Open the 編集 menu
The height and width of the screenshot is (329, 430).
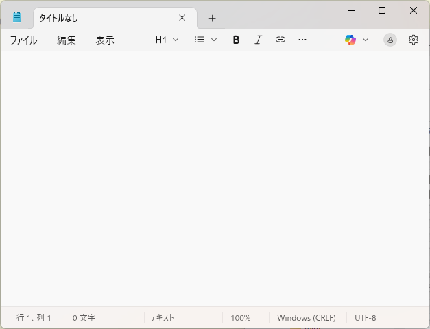tap(67, 40)
